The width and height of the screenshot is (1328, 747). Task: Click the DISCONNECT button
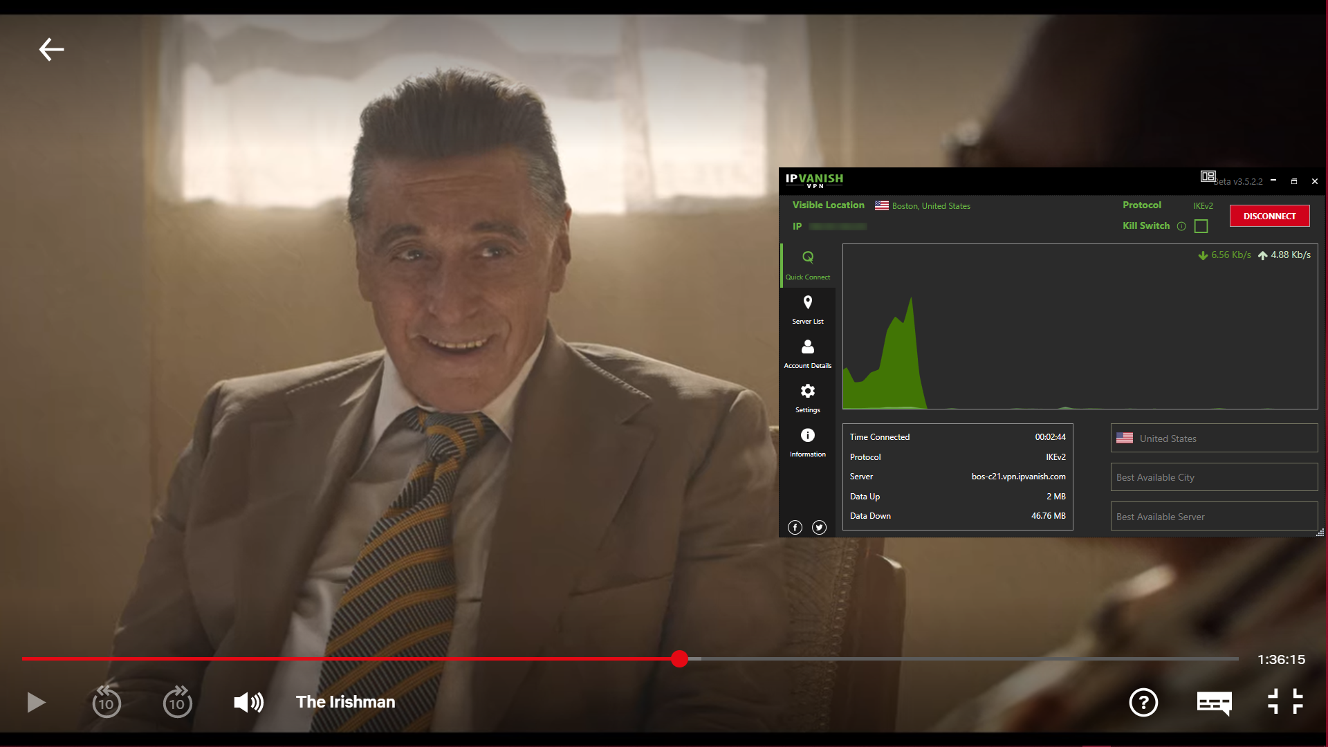tap(1269, 216)
